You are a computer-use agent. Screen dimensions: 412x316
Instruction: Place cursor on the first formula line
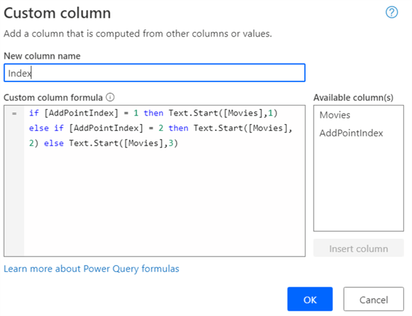click(x=157, y=114)
